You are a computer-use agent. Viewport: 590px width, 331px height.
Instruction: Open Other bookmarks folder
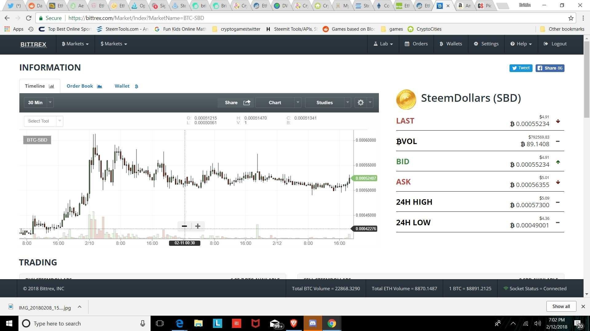tap(562, 29)
